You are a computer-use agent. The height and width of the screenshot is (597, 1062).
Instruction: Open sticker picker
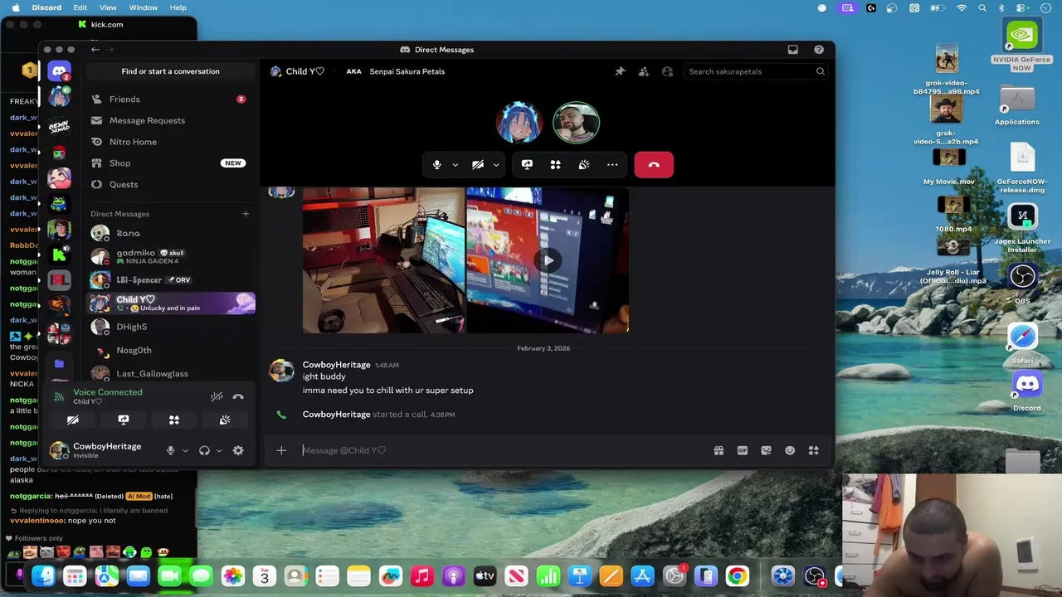pyautogui.click(x=766, y=450)
